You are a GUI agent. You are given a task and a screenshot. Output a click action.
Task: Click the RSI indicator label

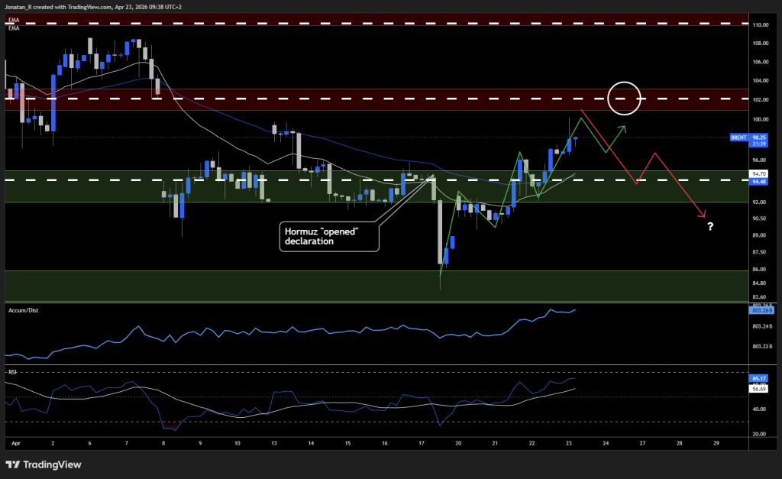click(x=11, y=374)
